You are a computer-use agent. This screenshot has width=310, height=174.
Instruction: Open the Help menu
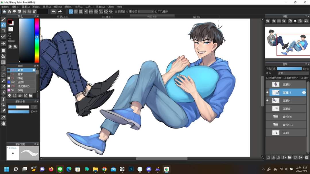[x=119, y=7]
